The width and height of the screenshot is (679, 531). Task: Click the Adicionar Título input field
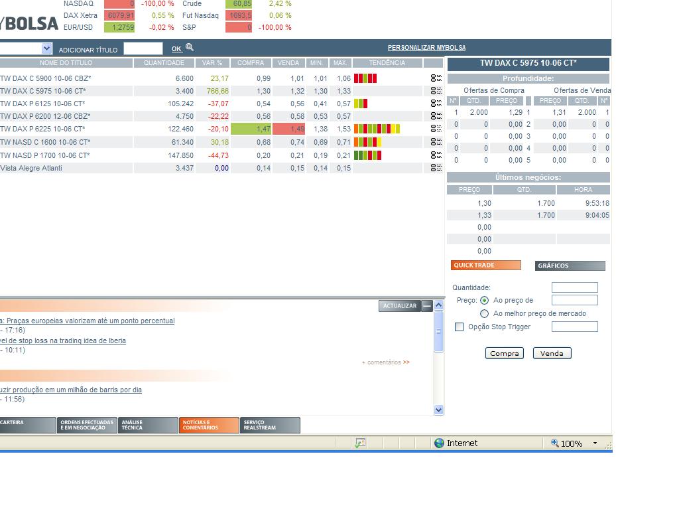(x=143, y=48)
